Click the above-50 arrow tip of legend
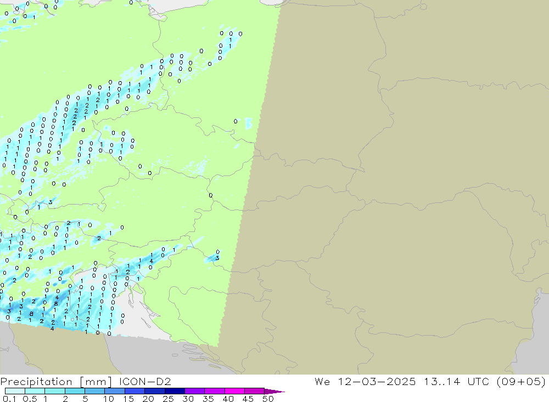The height and width of the screenshot is (402, 549). pos(274,392)
